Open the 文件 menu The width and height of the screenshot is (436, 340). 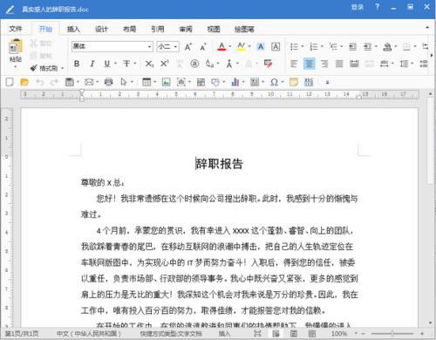click(x=16, y=29)
